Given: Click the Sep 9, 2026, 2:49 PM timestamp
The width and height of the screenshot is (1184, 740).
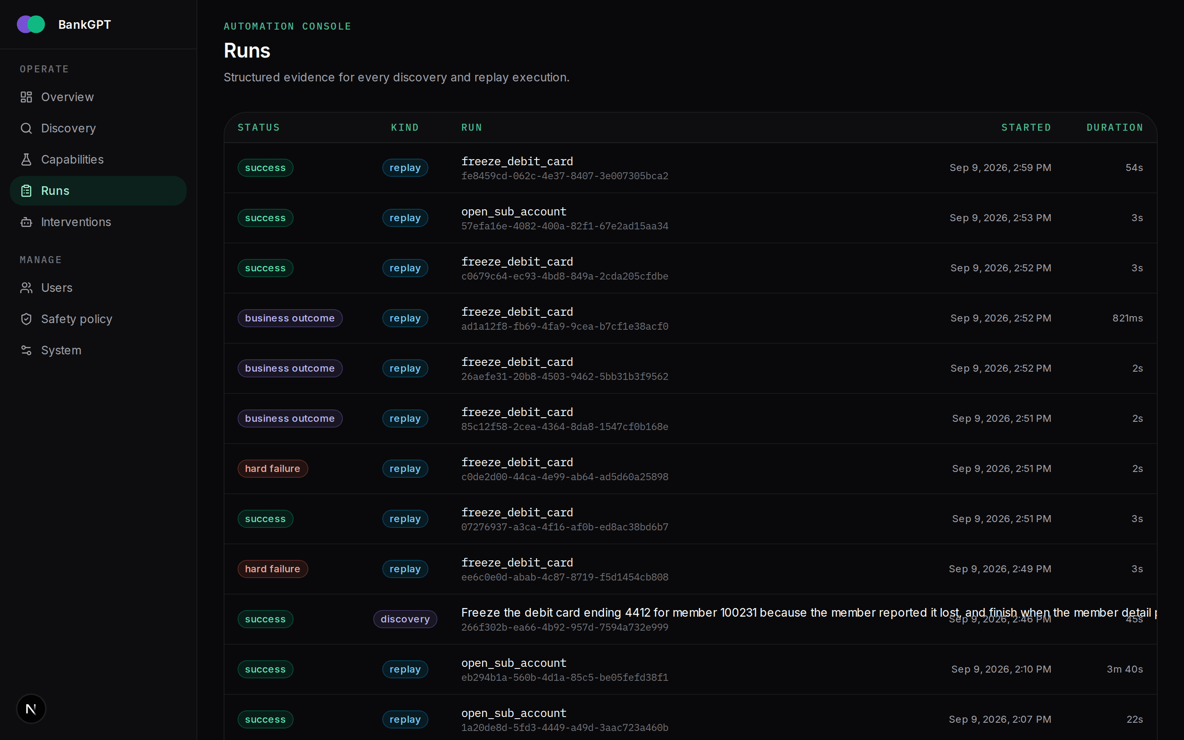Looking at the screenshot, I should point(999,569).
